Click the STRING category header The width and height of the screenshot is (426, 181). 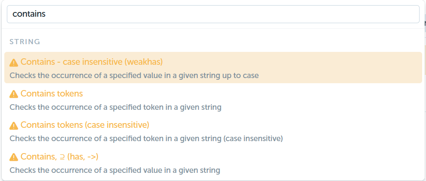click(25, 42)
